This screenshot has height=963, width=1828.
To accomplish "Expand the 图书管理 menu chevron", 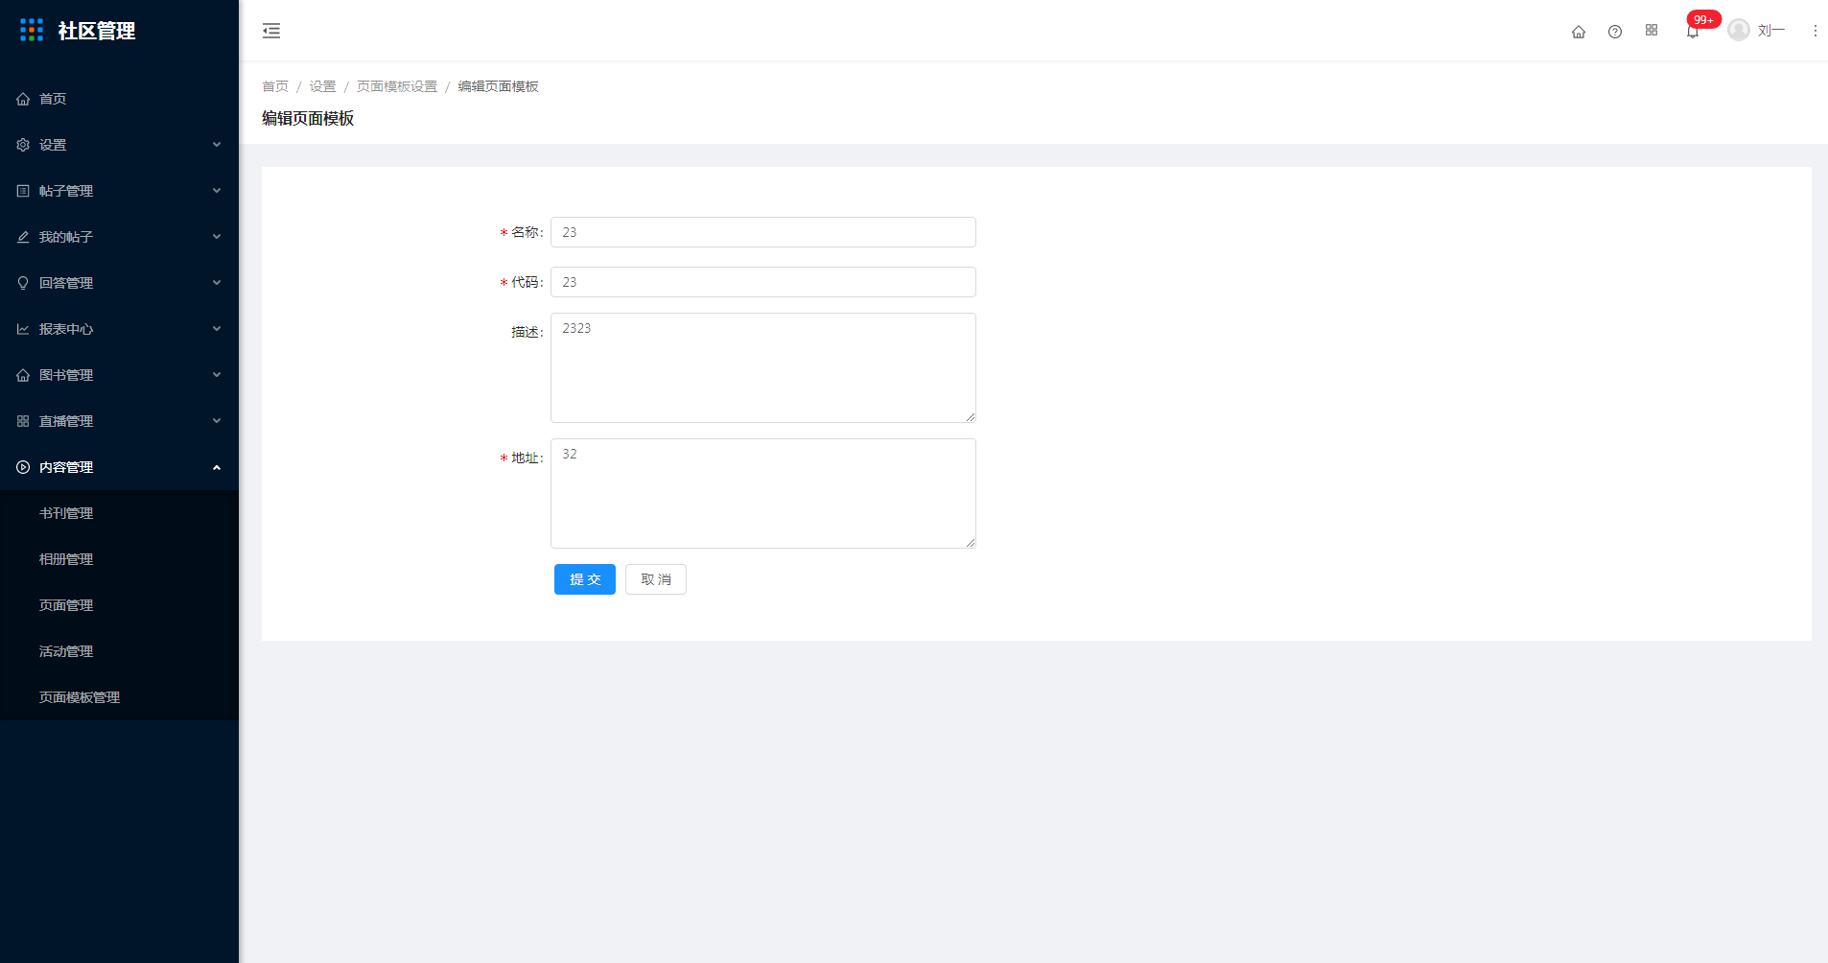I will click(217, 375).
